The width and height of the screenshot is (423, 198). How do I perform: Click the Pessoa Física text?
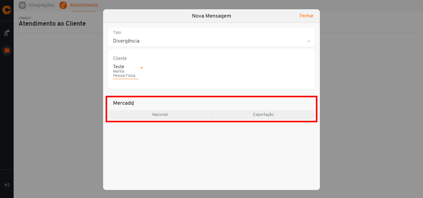124,76
